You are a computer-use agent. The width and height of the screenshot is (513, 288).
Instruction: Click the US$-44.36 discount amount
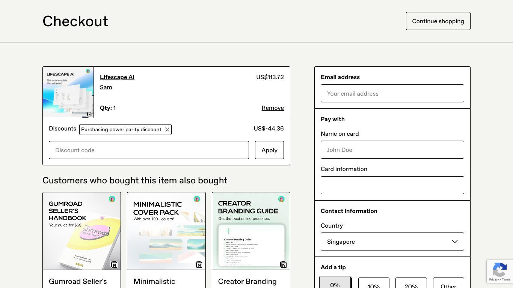tap(269, 129)
